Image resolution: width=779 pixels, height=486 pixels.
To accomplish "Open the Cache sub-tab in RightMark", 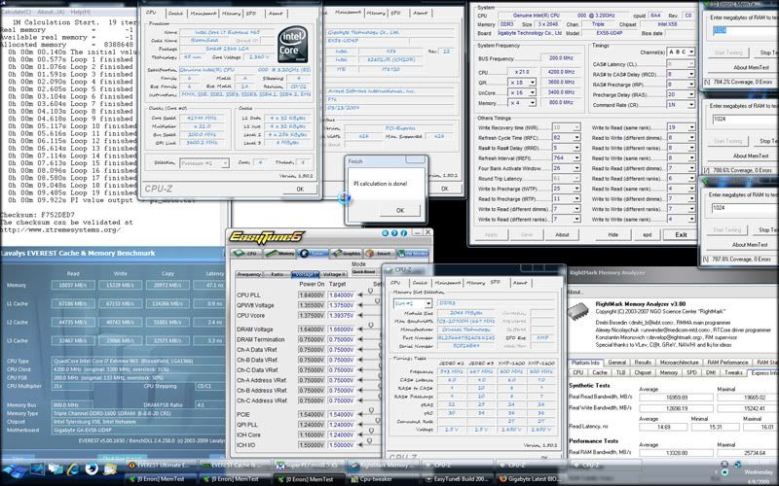I will [x=600, y=372].
